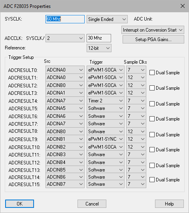Expand the Single Ended mode dropdown

pos(107,19)
